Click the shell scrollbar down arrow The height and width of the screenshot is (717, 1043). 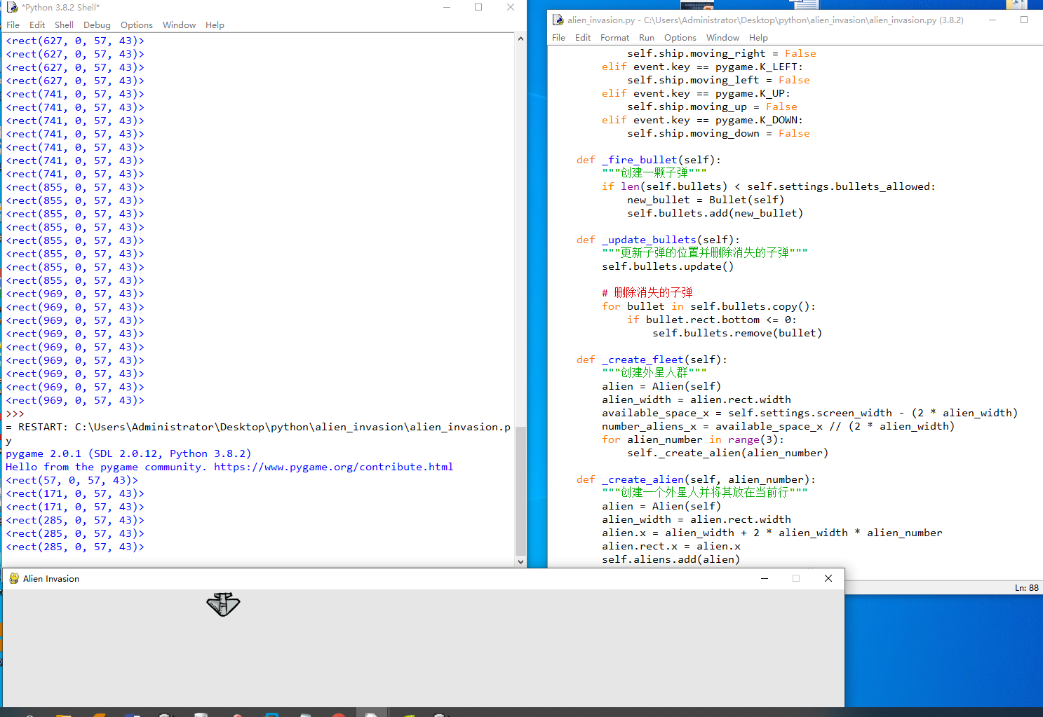pyautogui.click(x=520, y=561)
